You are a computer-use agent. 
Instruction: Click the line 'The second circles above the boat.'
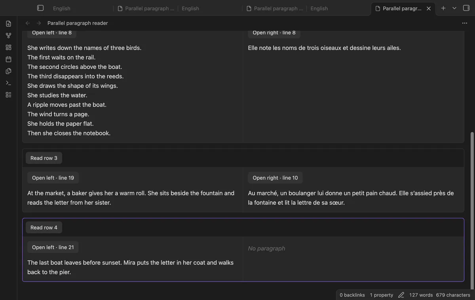coord(75,67)
